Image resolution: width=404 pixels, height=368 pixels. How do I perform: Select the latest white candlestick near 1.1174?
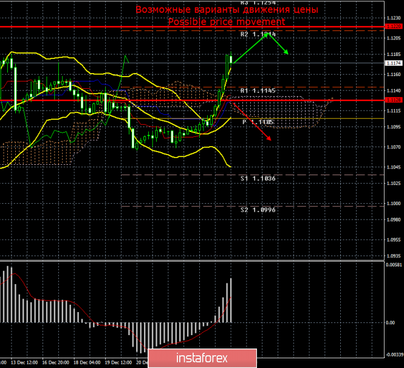[x=231, y=60]
